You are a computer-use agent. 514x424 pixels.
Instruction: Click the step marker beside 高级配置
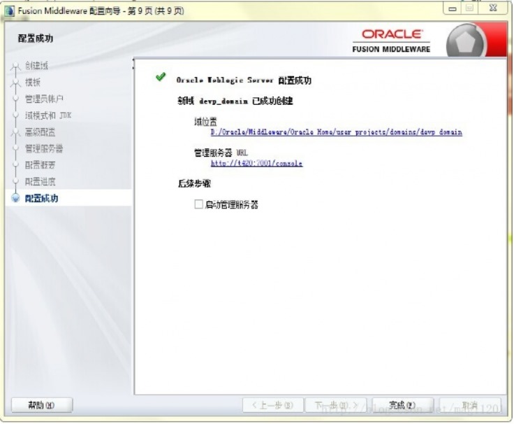click(15, 132)
